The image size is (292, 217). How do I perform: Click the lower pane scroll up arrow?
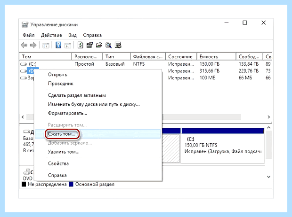coord(269,128)
